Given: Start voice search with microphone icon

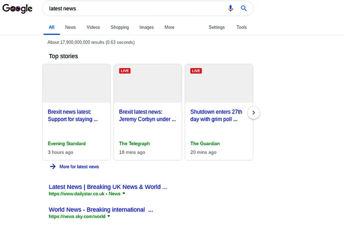Looking at the screenshot, I should [230, 8].
